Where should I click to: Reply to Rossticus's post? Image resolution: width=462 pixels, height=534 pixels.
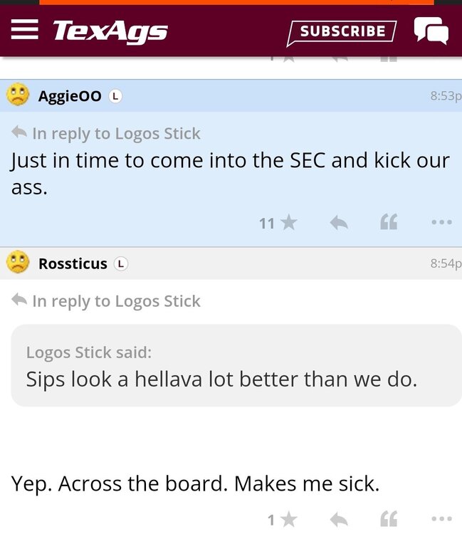[339, 520]
